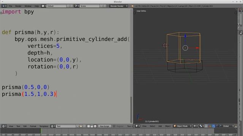Open the scene browse icon
243x136 pixels.
pyautogui.click(x=77, y=6)
